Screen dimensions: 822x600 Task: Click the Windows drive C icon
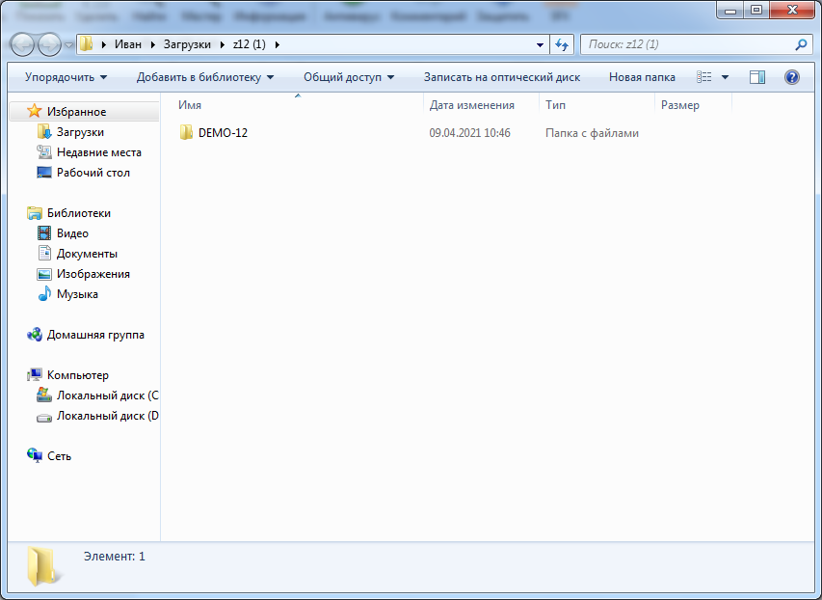pos(44,395)
